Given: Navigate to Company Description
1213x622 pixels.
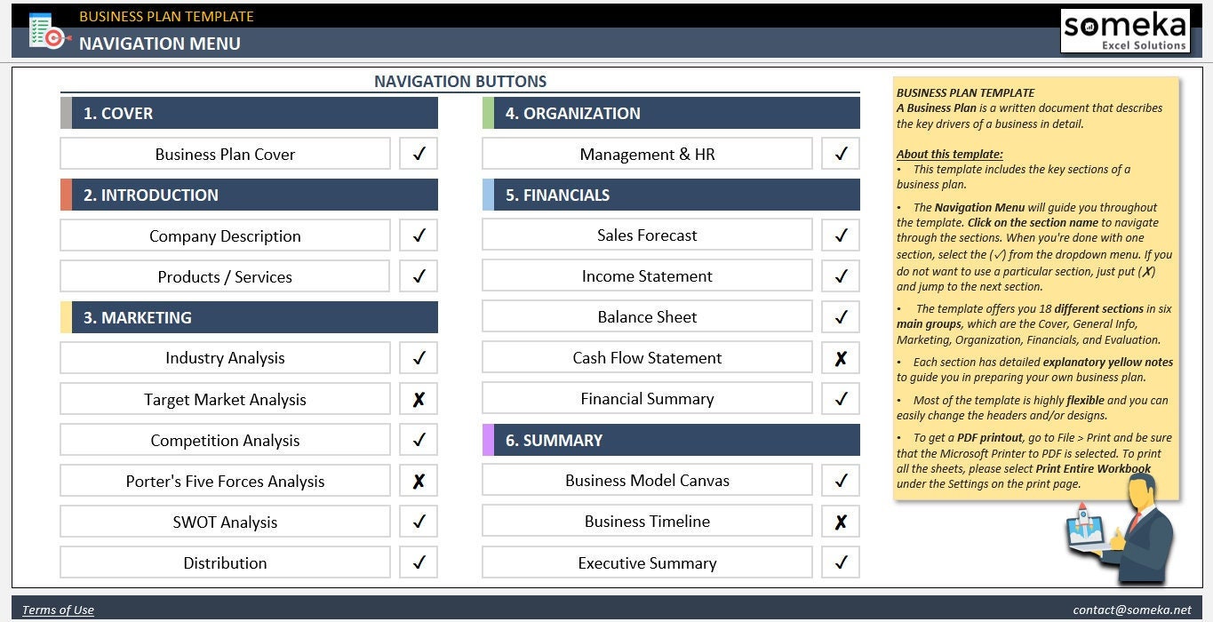Looking at the screenshot, I should point(225,235).
